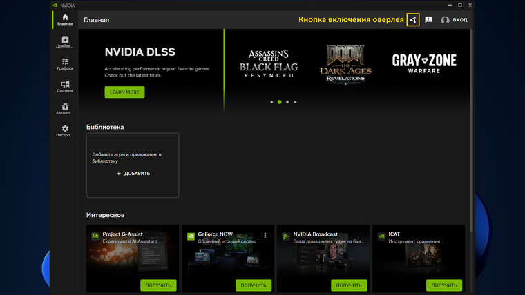Get ICAT with ПОЛУЧИТЬ

coord(444,285)
